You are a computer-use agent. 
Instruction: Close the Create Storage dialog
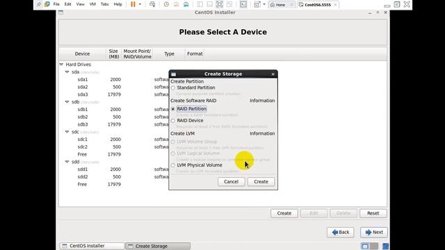pos(273,74)
